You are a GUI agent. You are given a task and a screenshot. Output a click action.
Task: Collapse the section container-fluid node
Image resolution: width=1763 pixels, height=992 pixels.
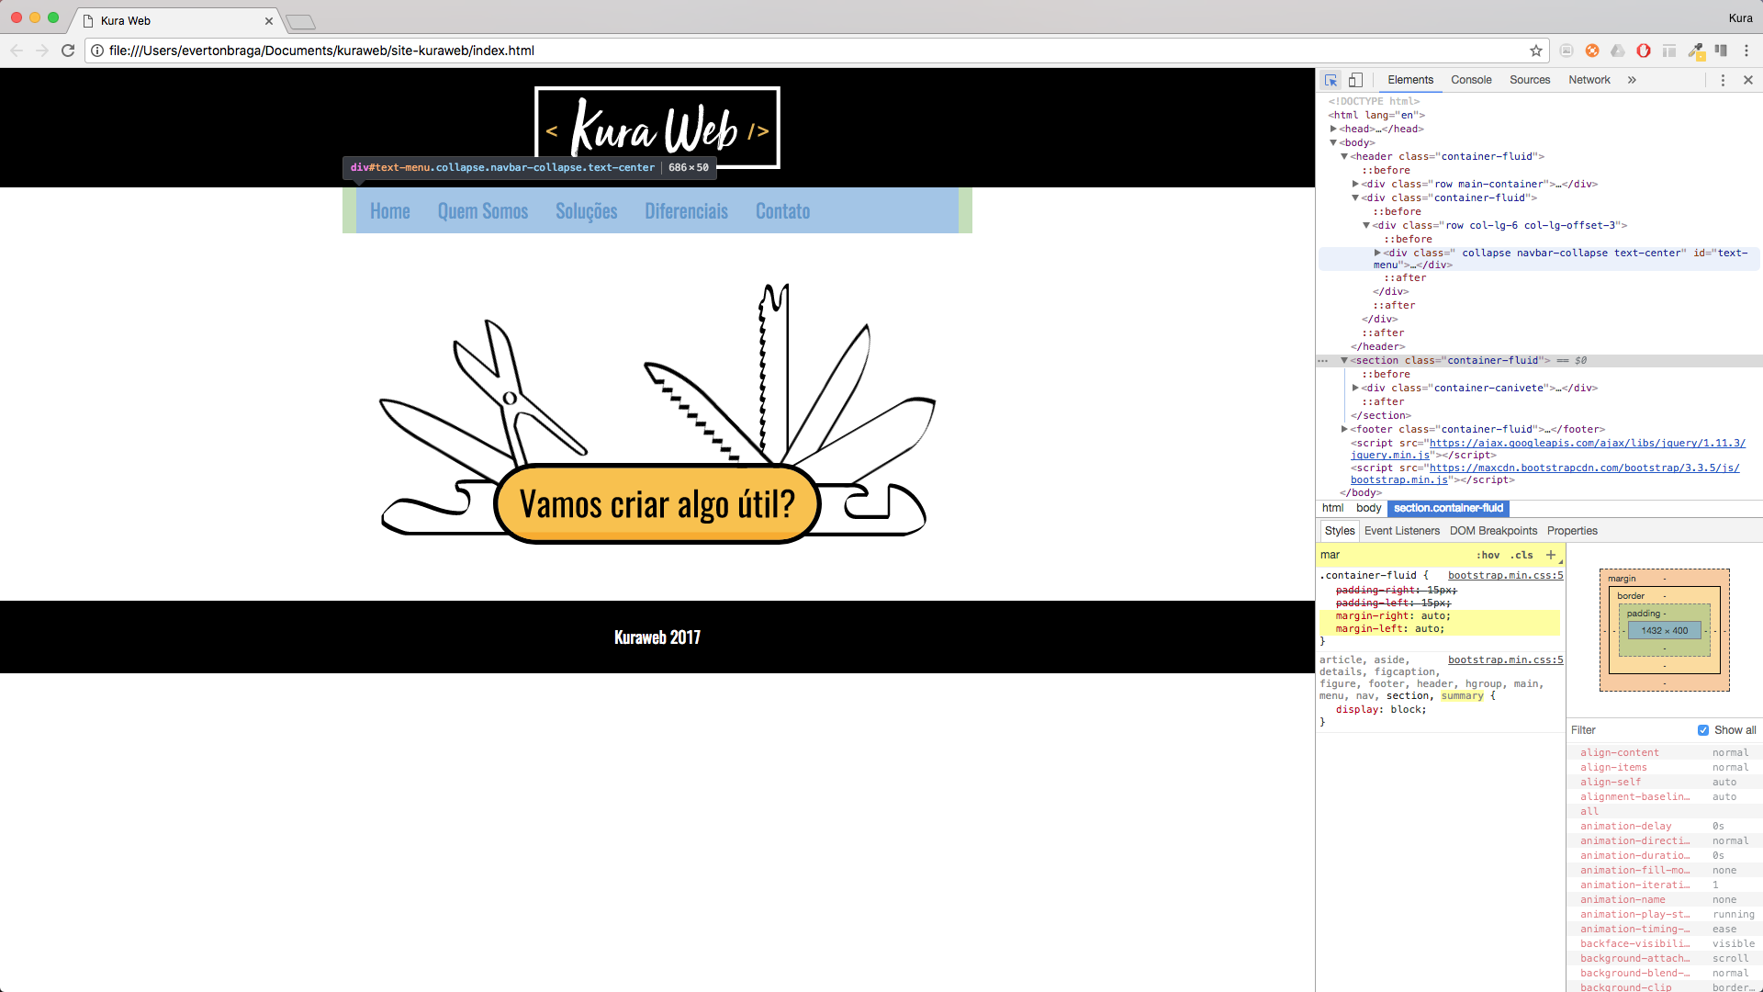1344,361
